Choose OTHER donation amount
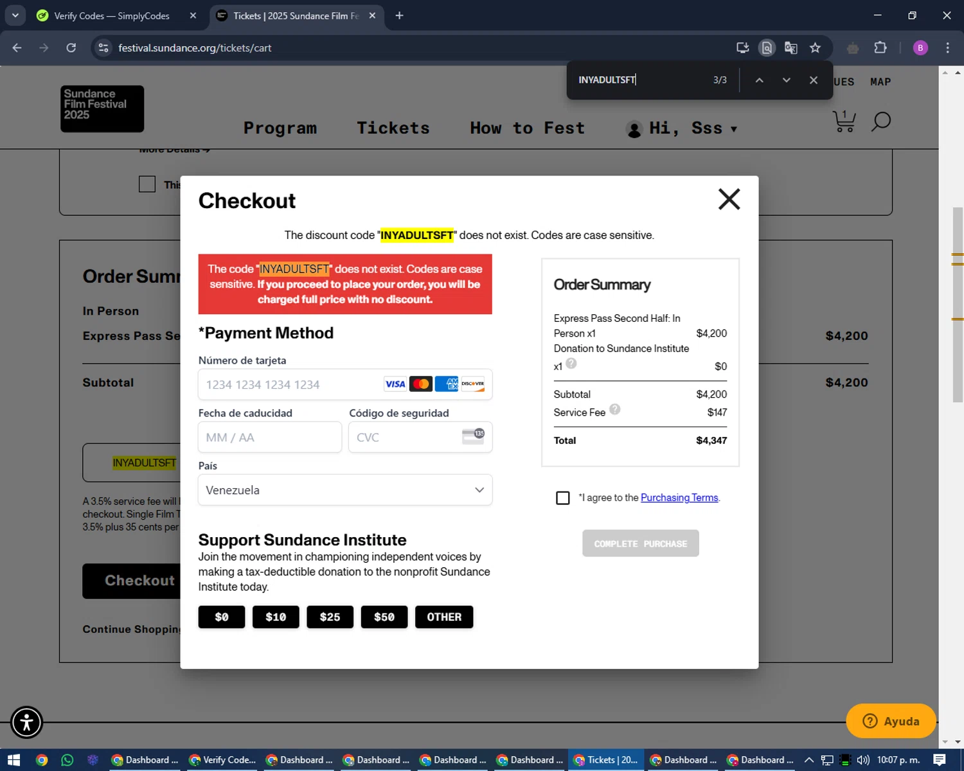The image size is (964, 771). (x=444, y=617)
